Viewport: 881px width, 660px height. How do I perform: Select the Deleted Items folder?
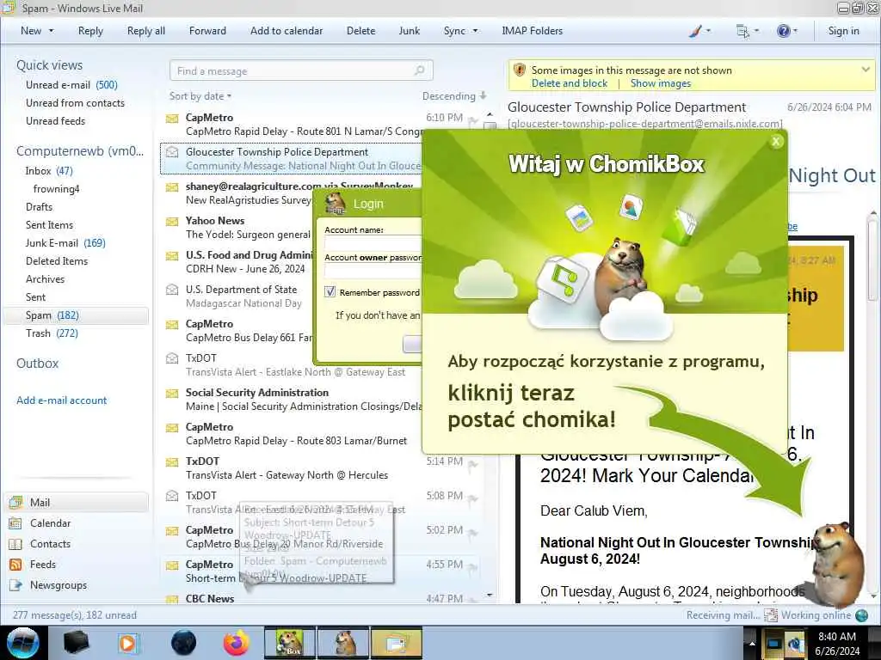pos(57,261)
